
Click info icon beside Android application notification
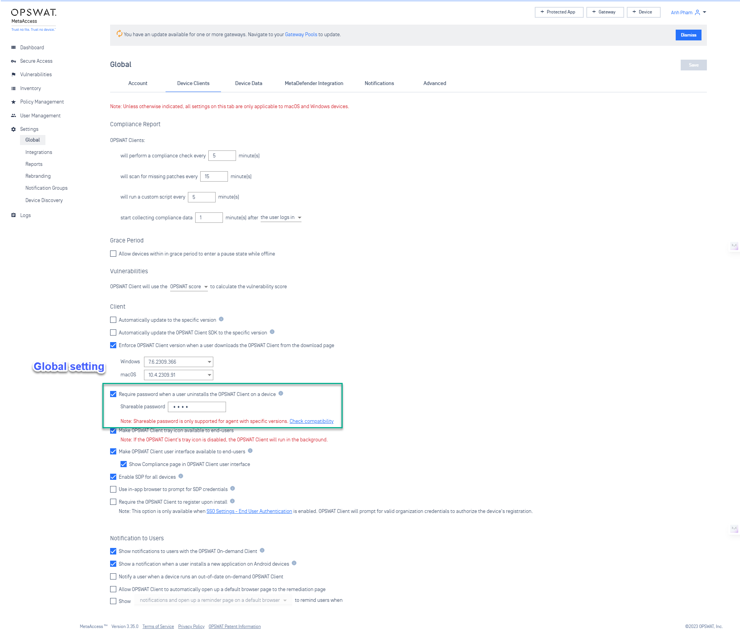tap(294, 563)
